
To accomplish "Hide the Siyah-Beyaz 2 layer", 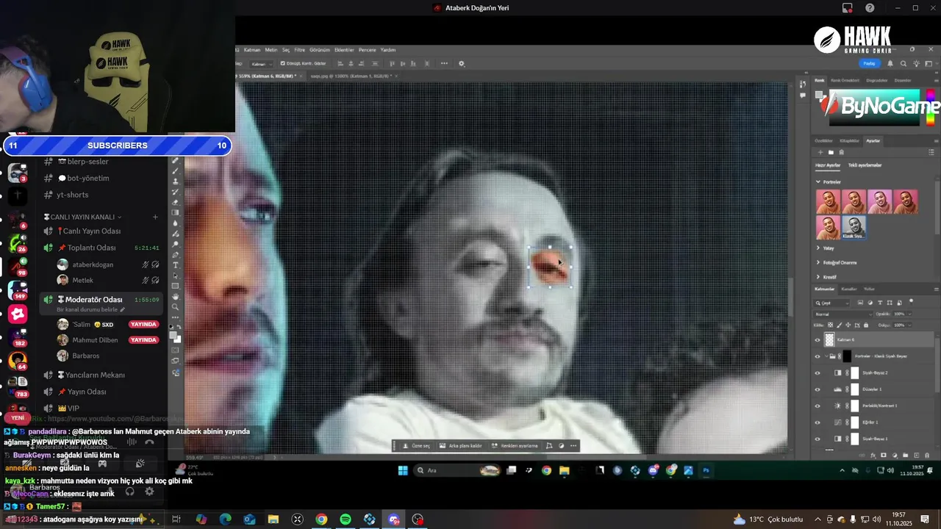I will (x=817, y=373).
